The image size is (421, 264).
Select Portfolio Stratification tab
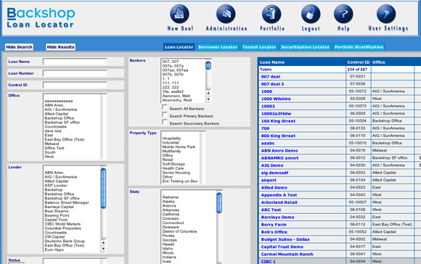(x=359, y=47)
